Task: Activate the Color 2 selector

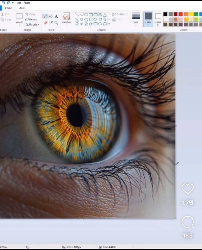Action: pyautogui.click(x=158, y=19)
